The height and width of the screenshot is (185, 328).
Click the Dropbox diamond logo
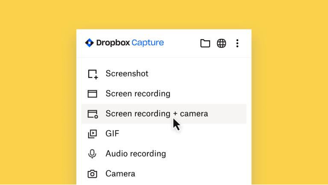pos(89,43)
